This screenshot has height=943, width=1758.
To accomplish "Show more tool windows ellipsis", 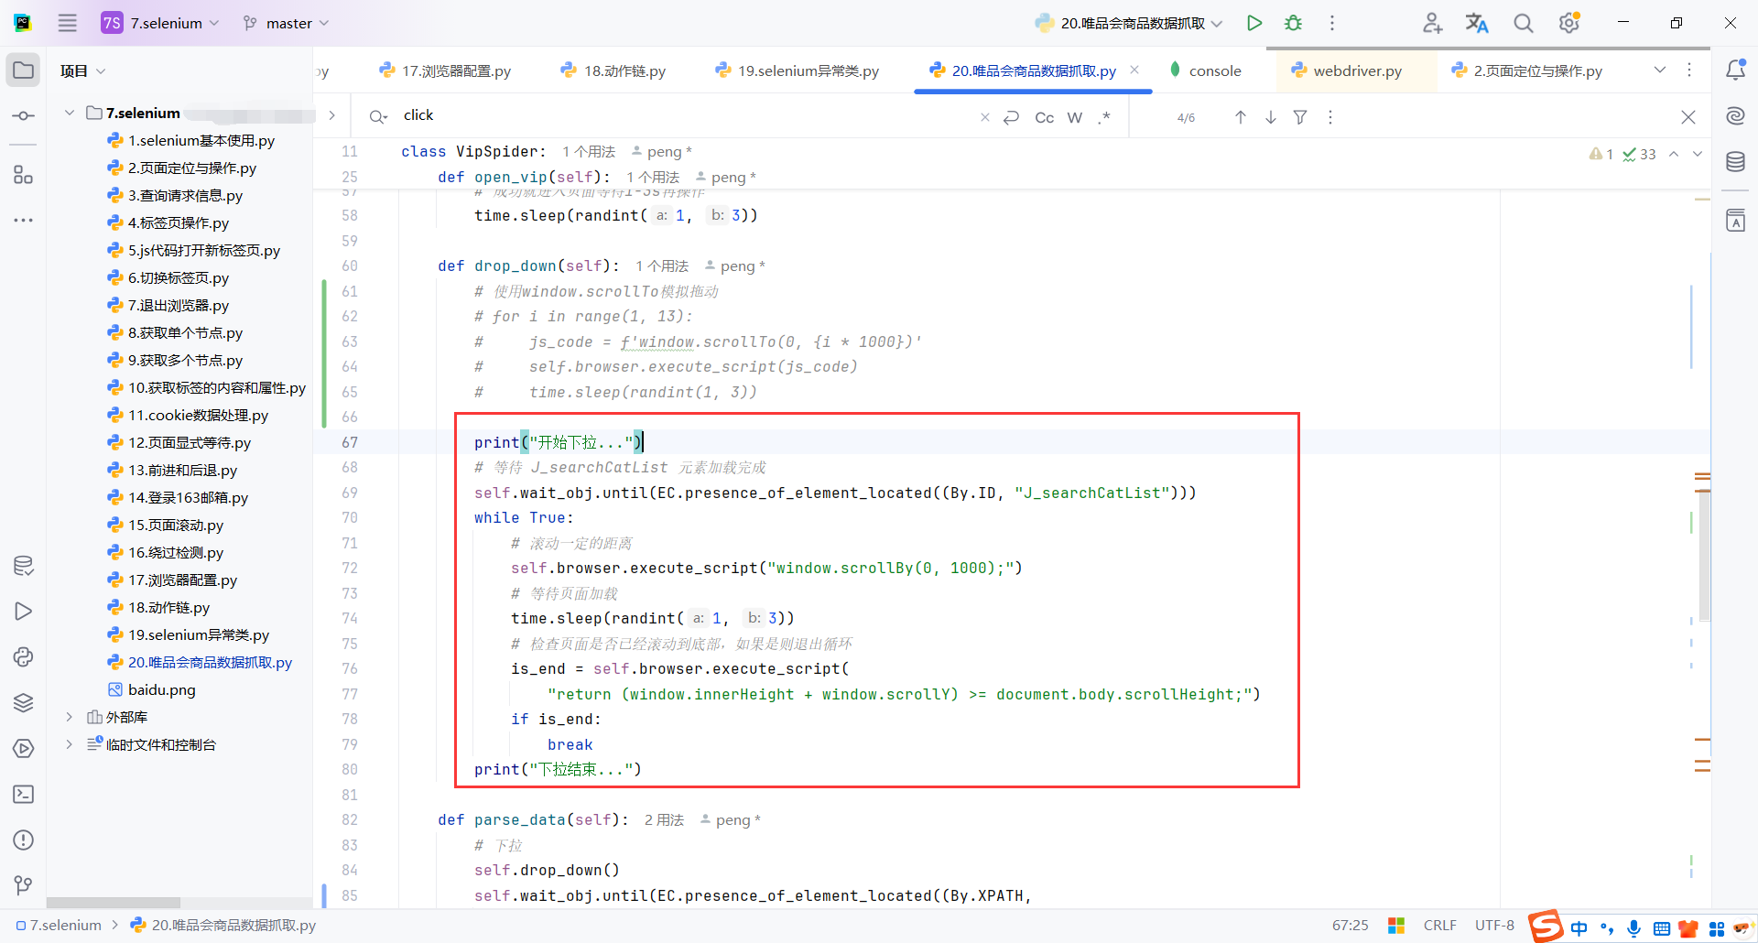I will (x=24, y=220).
